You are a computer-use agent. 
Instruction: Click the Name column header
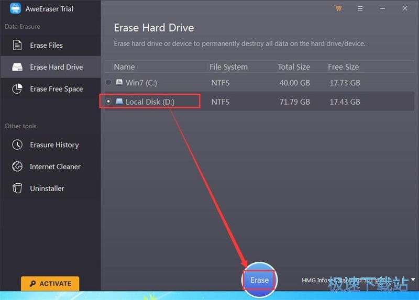pyautogui.click(x=124, y=67)
